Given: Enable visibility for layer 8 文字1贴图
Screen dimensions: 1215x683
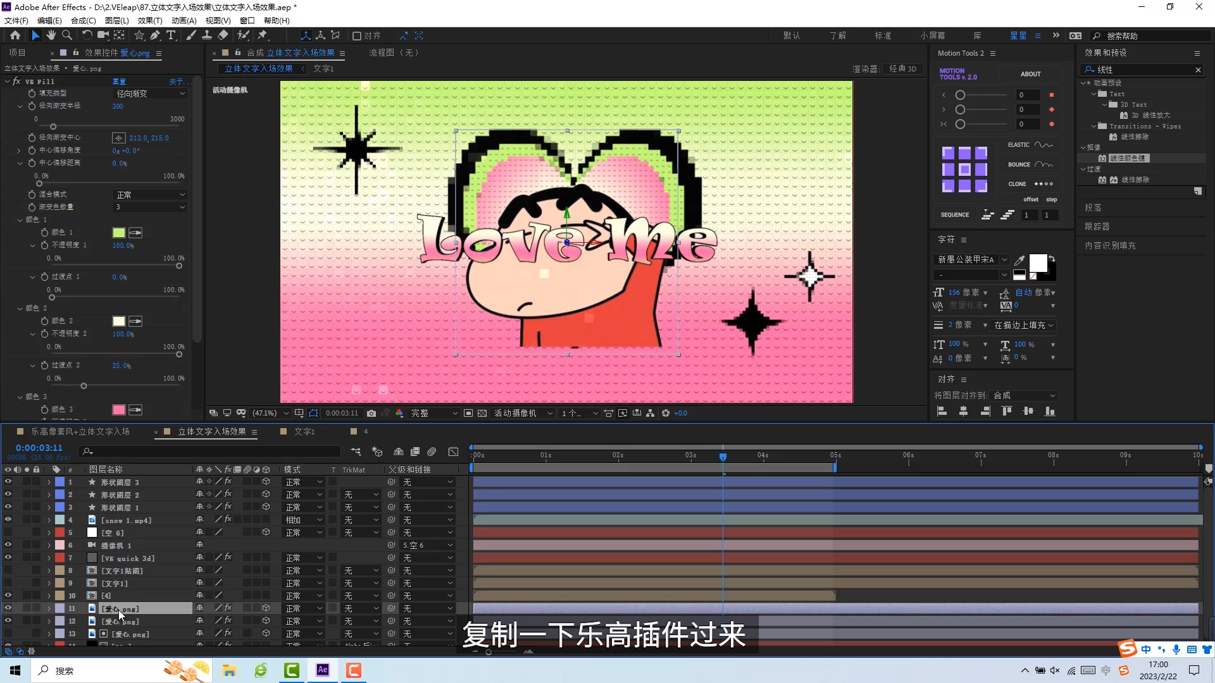Looking at the screenshot, I should [x=8, y=570].
